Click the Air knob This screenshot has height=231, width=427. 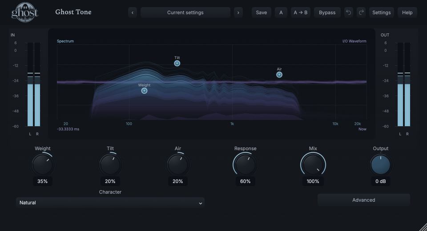coord(177,165)
